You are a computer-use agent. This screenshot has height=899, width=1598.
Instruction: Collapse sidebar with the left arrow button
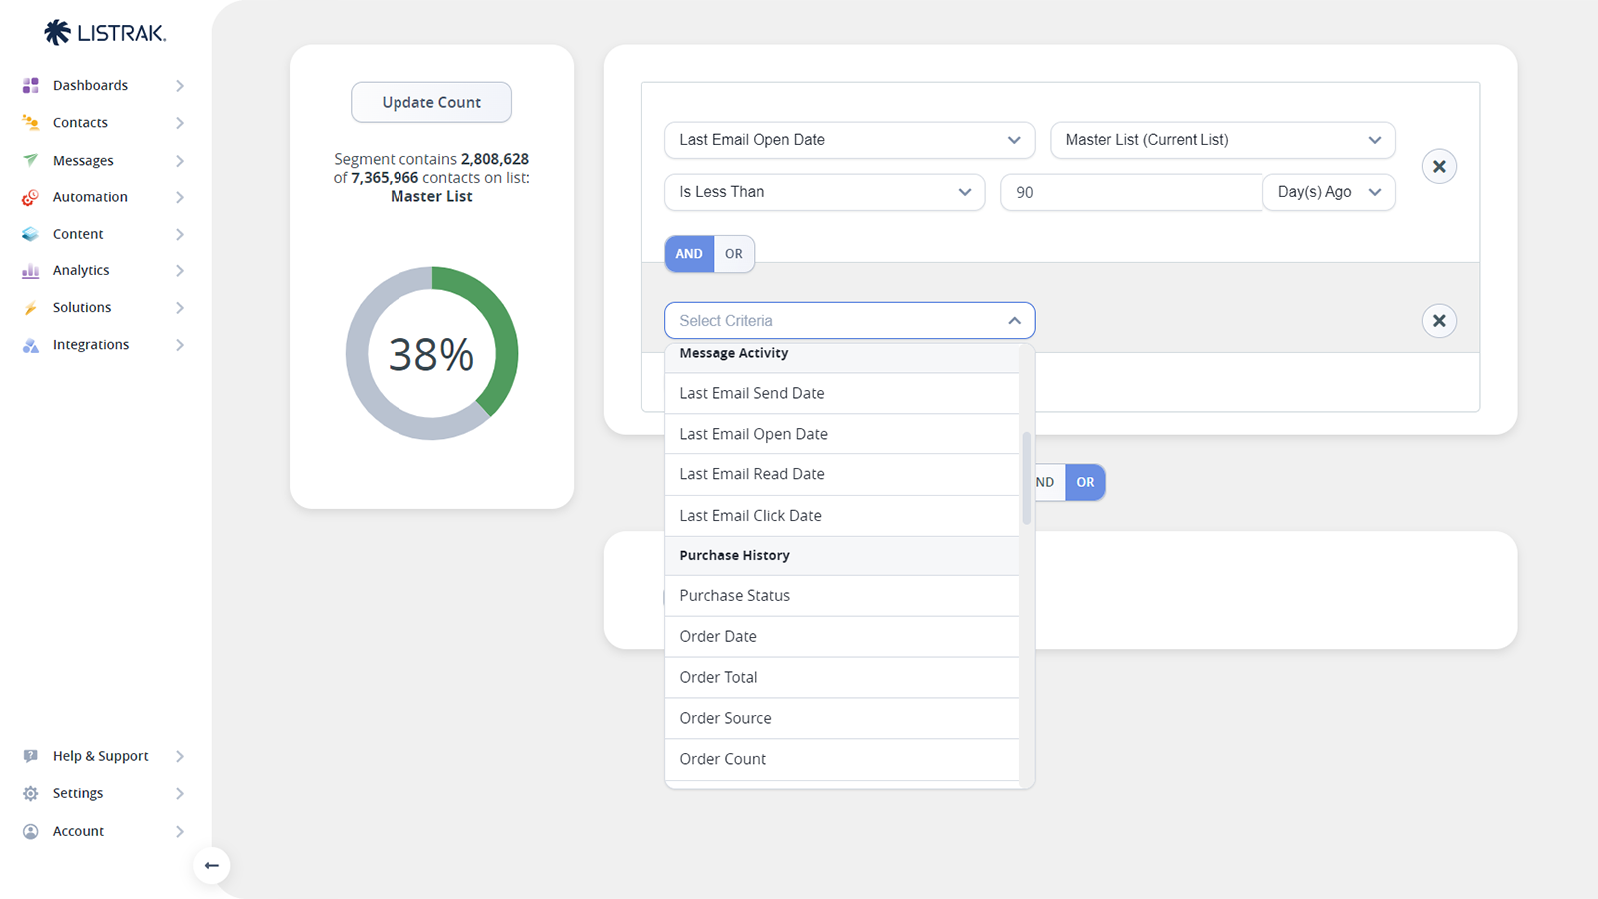click(x=212, y=865)
